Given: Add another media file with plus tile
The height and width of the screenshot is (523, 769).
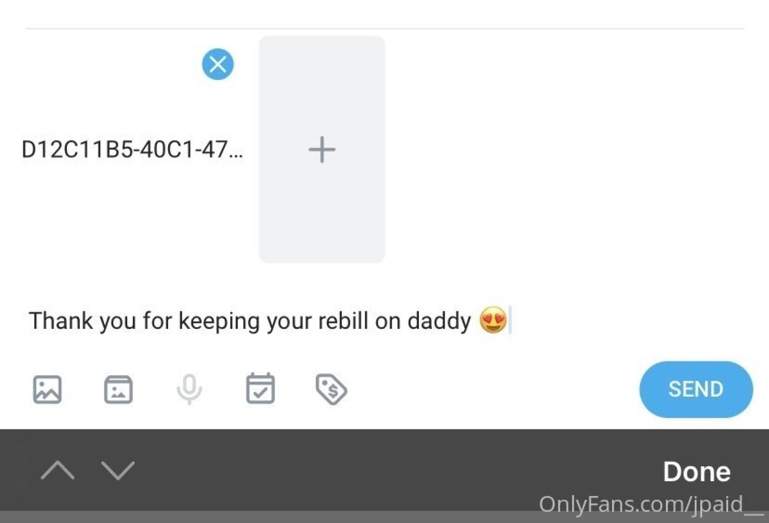Looking at the screenshot, I should (322, 149).
